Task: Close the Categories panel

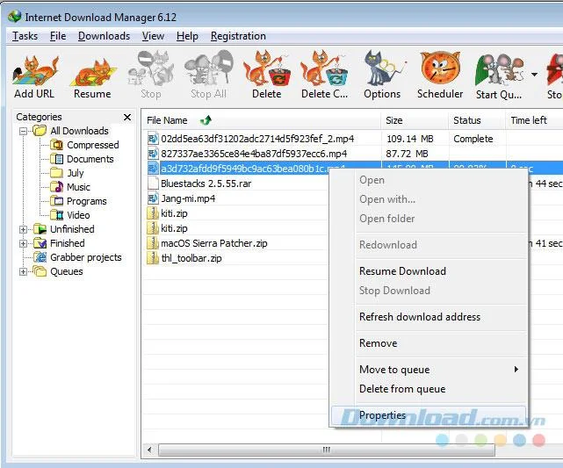Action: click(127, 117)
